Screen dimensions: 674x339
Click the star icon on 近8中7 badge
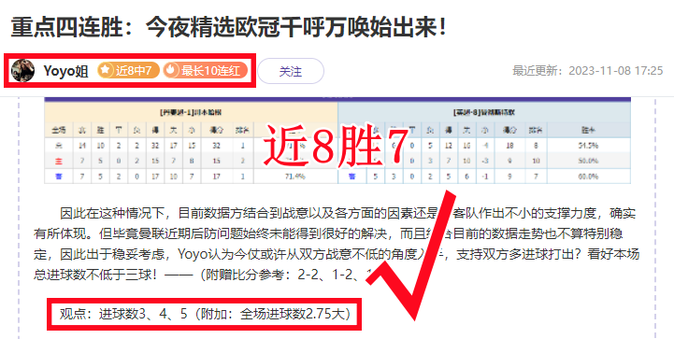click(x=106, y=70)
